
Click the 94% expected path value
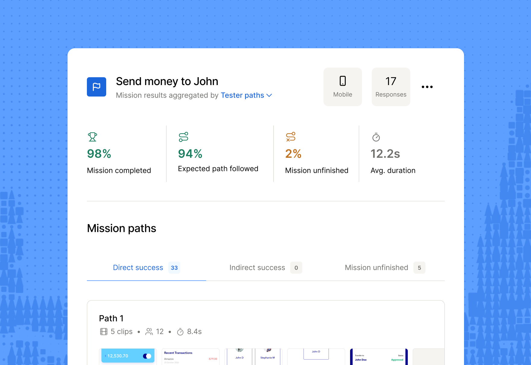(190, 154)
